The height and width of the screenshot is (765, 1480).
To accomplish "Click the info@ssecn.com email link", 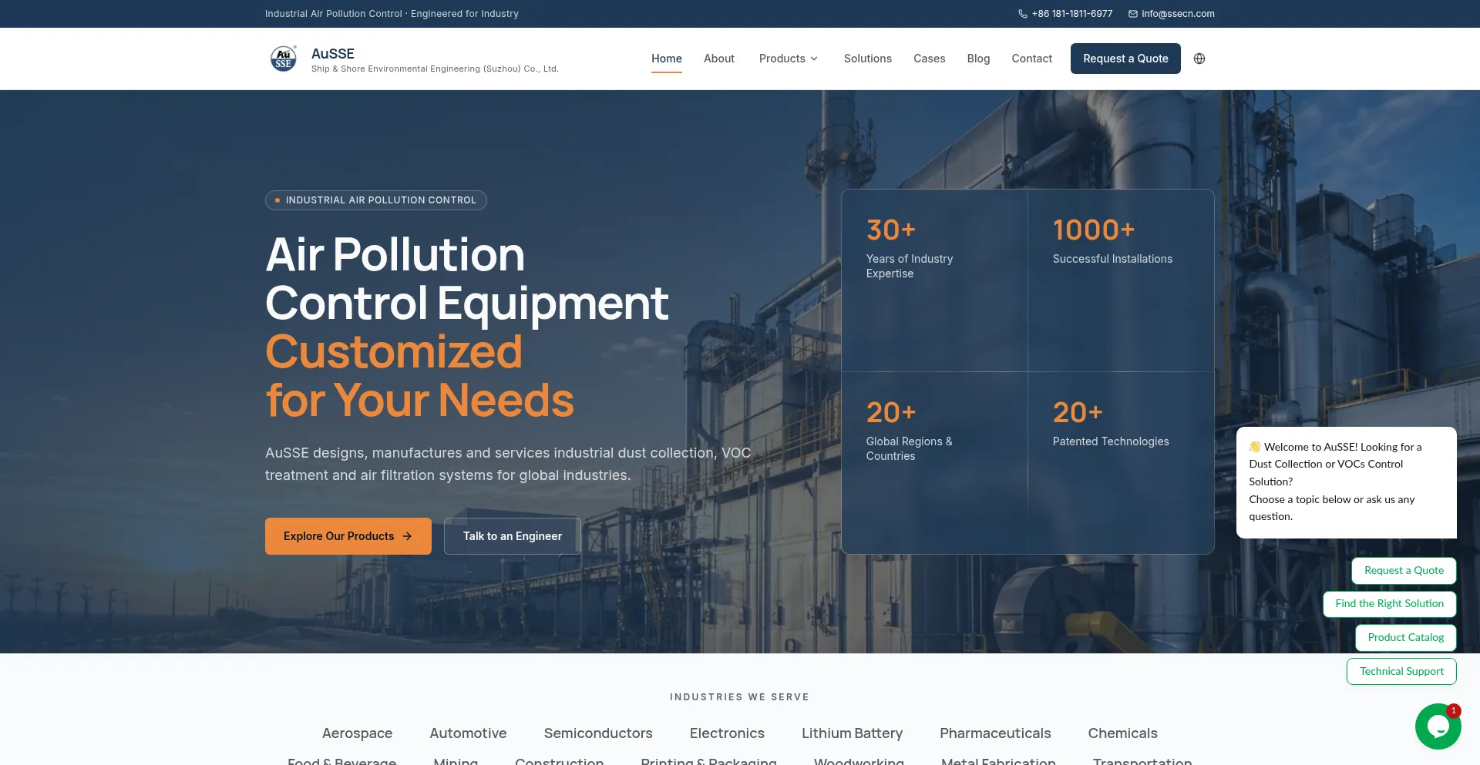I will point(1178,14).
